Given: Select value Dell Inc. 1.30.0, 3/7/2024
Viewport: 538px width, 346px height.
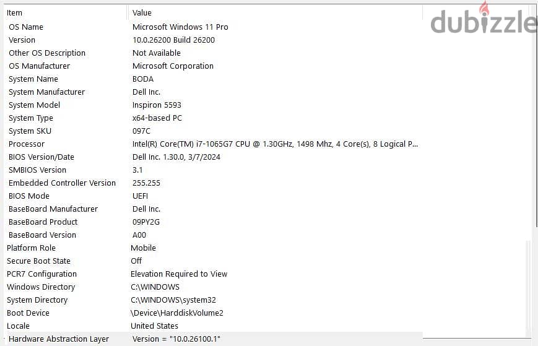Looking at the screenshot, I should [176, 157].
